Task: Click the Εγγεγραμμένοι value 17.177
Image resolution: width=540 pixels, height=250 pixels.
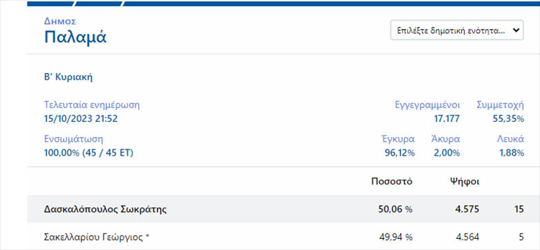Action: tap(446, 119)
